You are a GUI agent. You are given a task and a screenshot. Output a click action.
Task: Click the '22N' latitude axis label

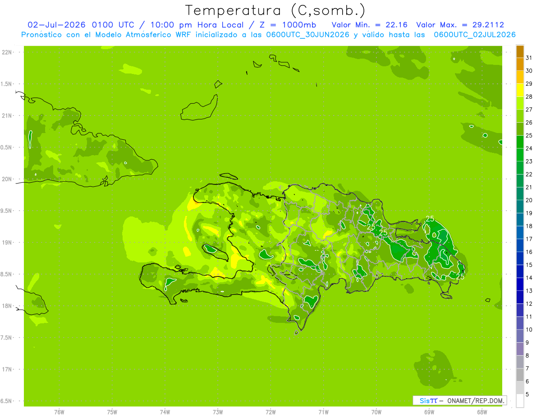(7, 52)
